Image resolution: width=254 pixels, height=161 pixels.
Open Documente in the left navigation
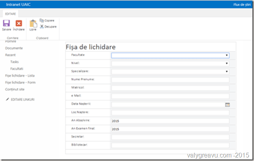[14, 48]
